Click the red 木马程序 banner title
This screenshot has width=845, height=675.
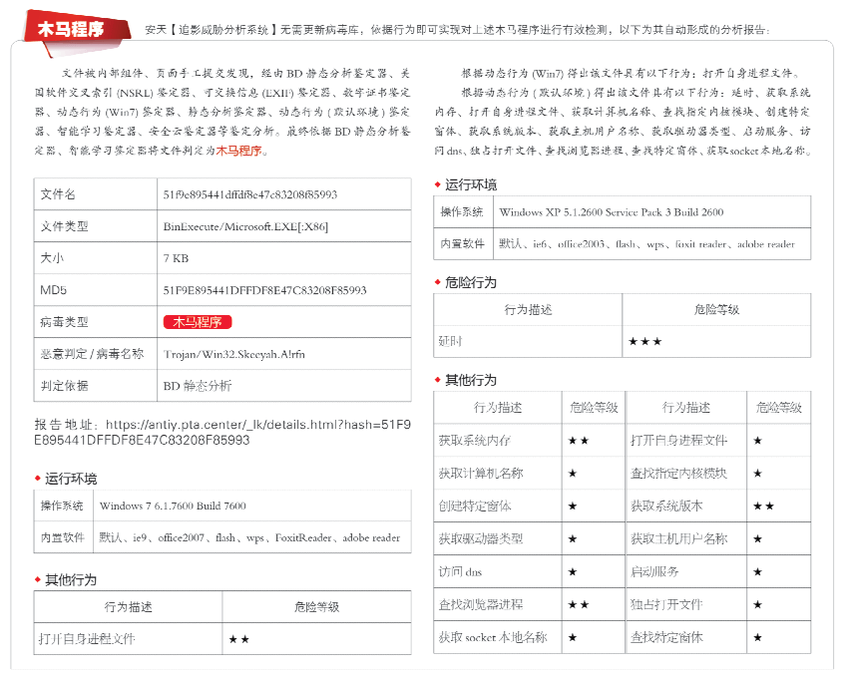[x=71, y=29]
